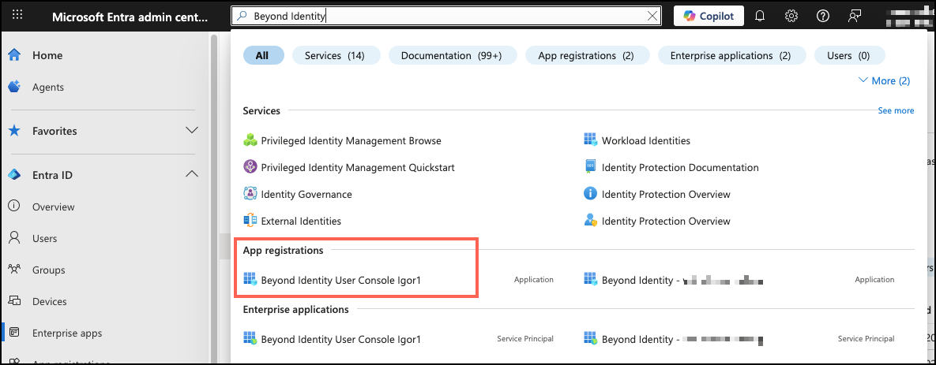
Task: Collapse the Entra ID section
Action: pos(191,175)
